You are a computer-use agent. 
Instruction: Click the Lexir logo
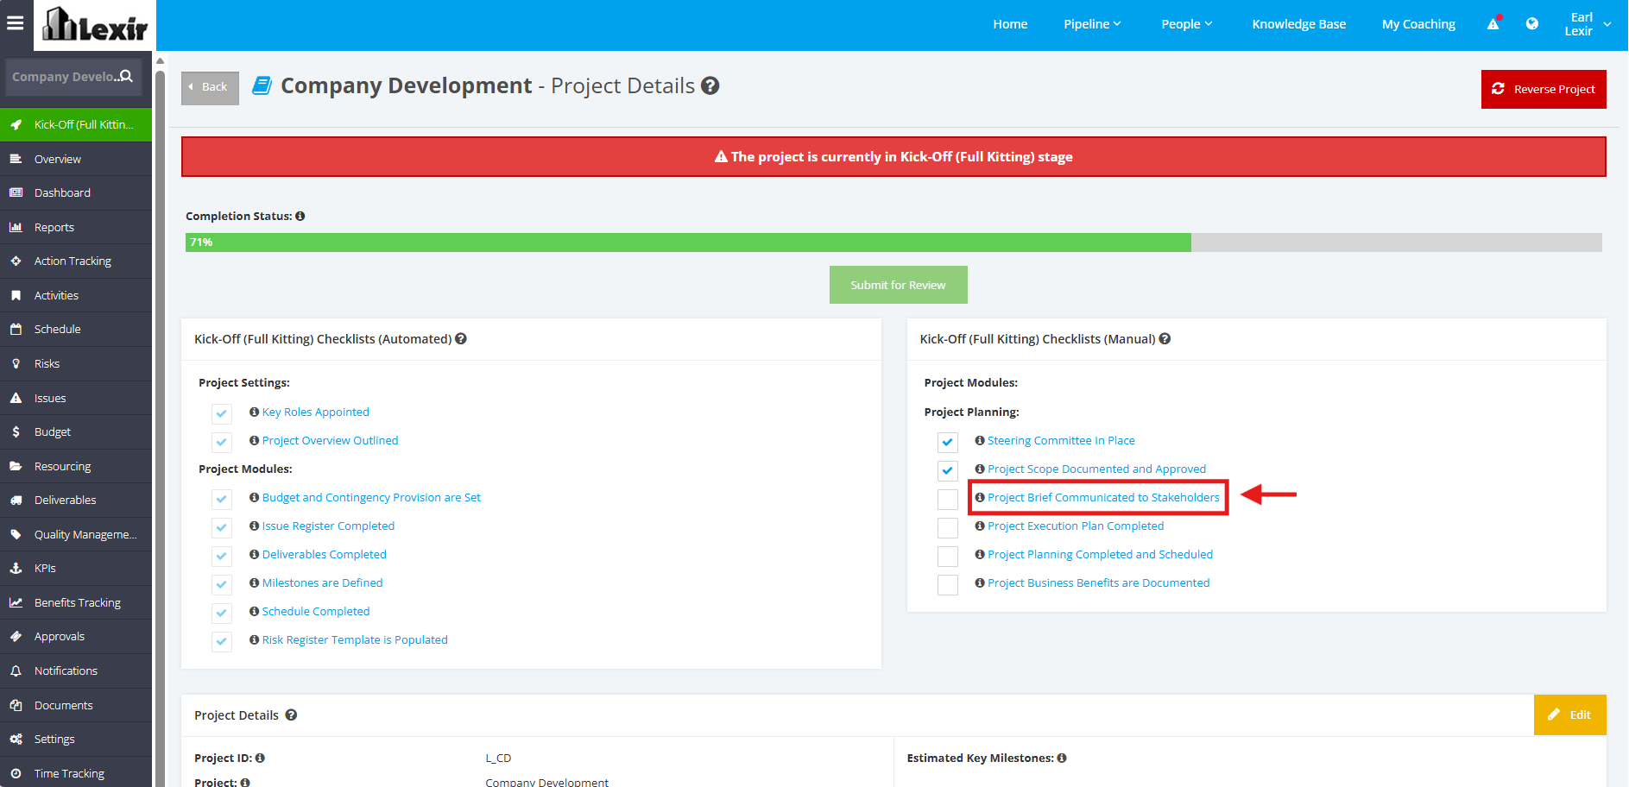point(95,25)
